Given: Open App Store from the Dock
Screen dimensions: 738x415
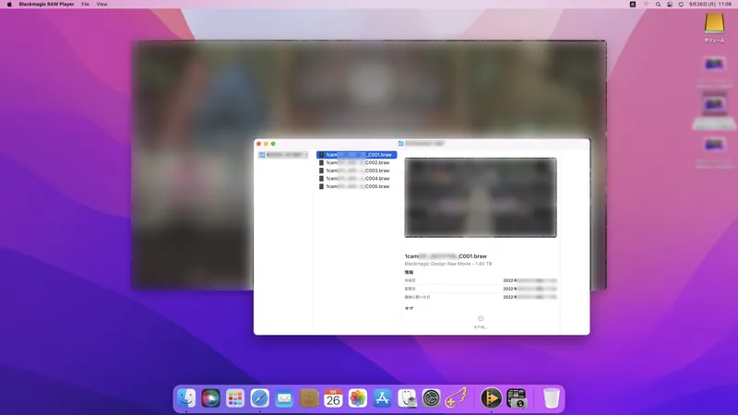Looking at the screenshot, I should [382, 398].
